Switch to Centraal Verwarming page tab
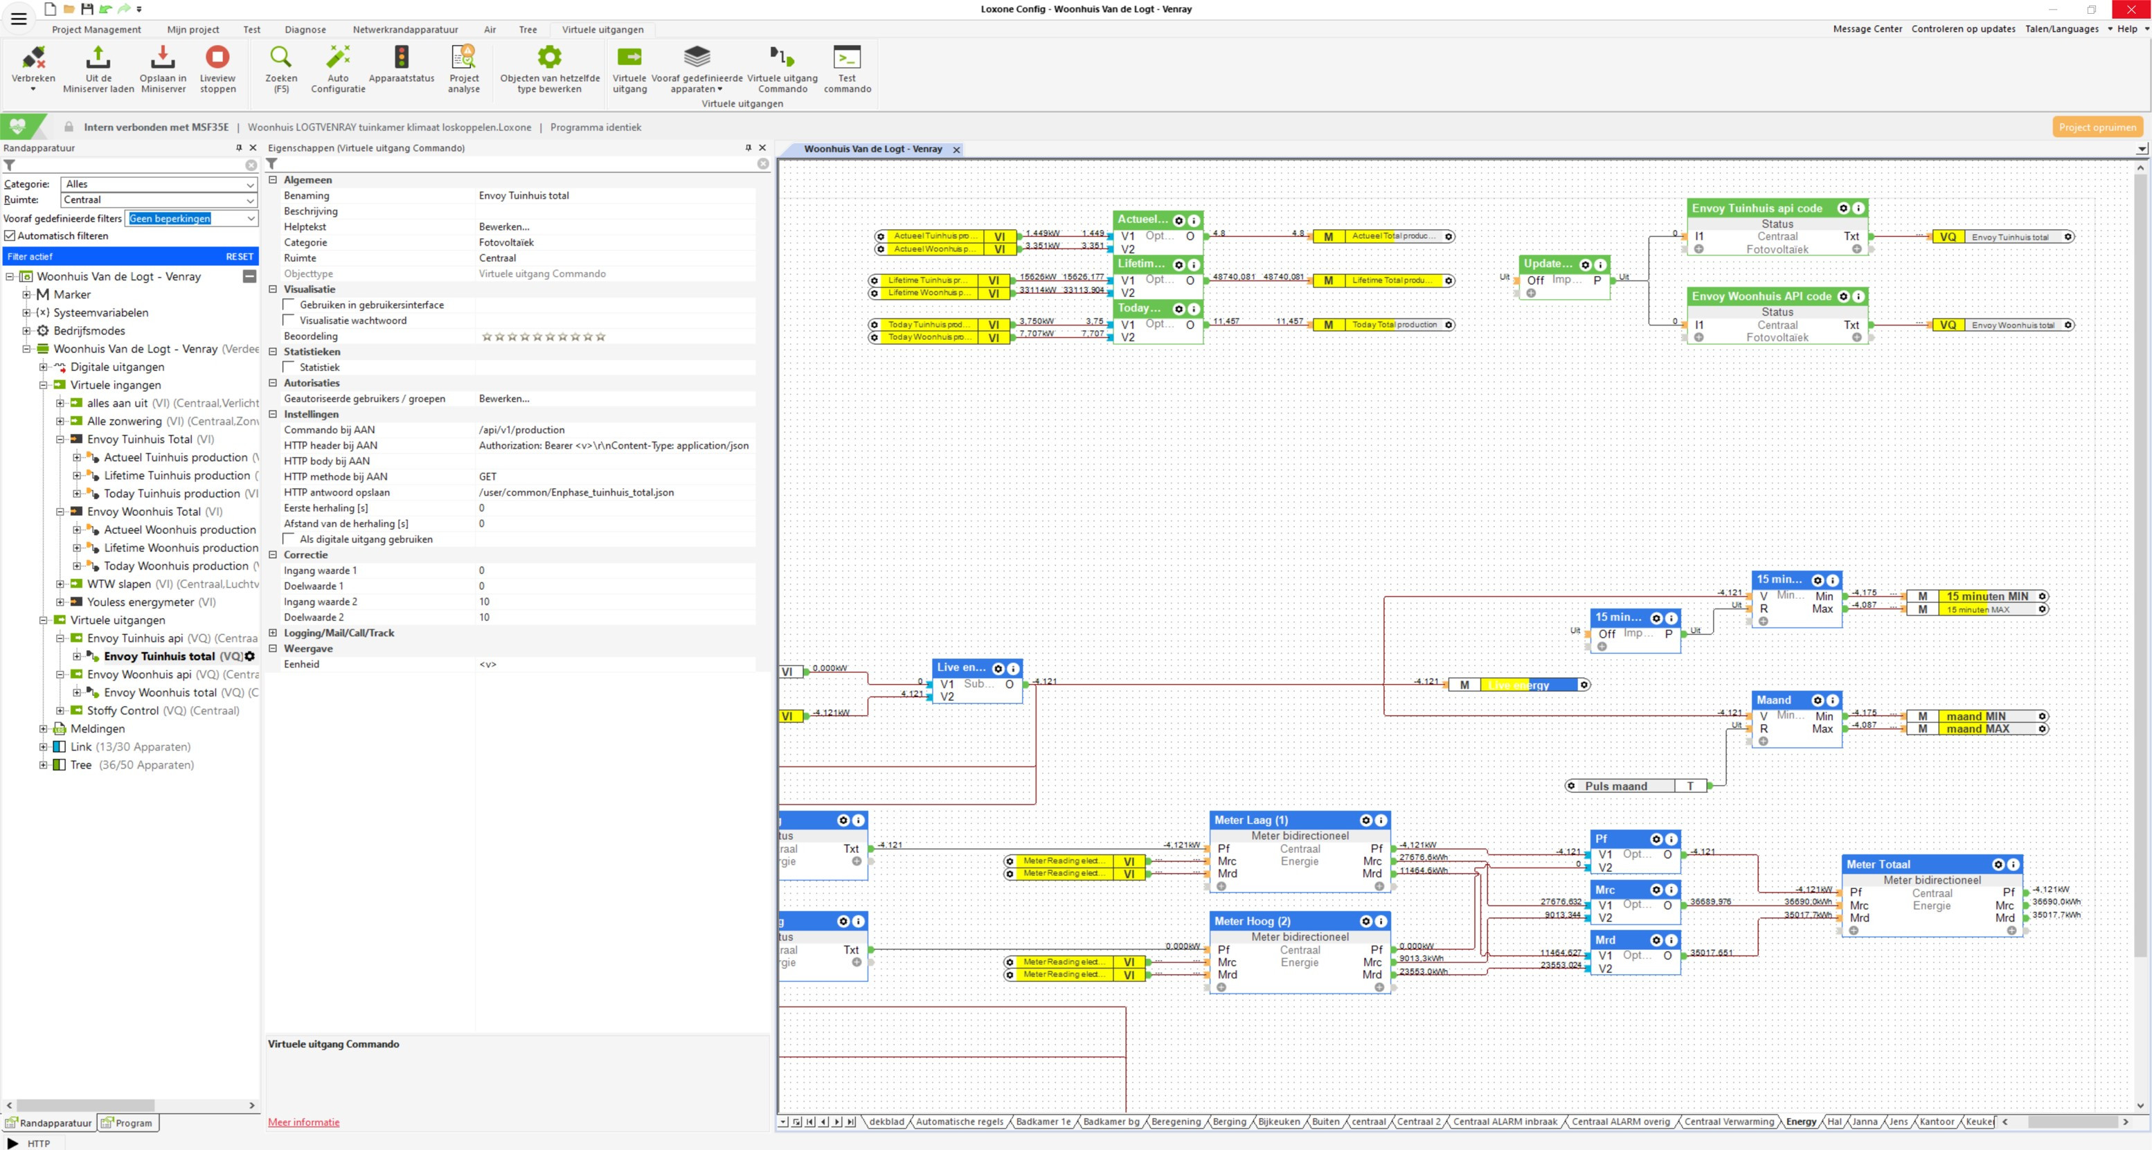The height and width of the screenshot is (1150, 2152). (x=1728, y=1122)
